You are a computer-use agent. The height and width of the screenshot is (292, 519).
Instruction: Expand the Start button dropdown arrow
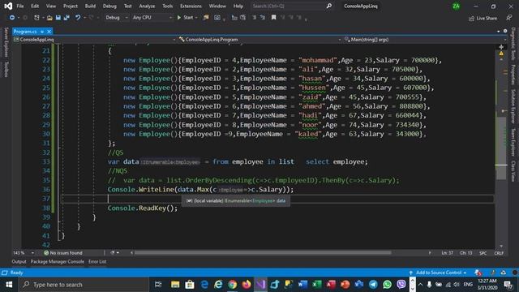point(196,18)
